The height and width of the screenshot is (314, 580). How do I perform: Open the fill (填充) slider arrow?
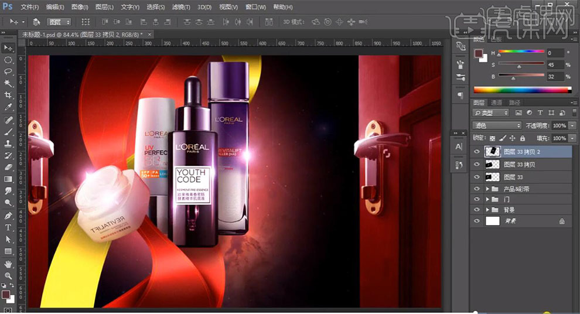click(x=572, y=138)
